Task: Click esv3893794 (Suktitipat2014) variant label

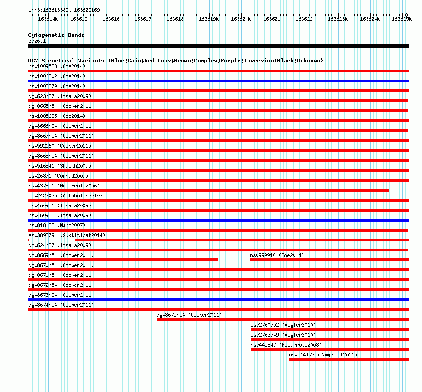Action: (67, 235)
